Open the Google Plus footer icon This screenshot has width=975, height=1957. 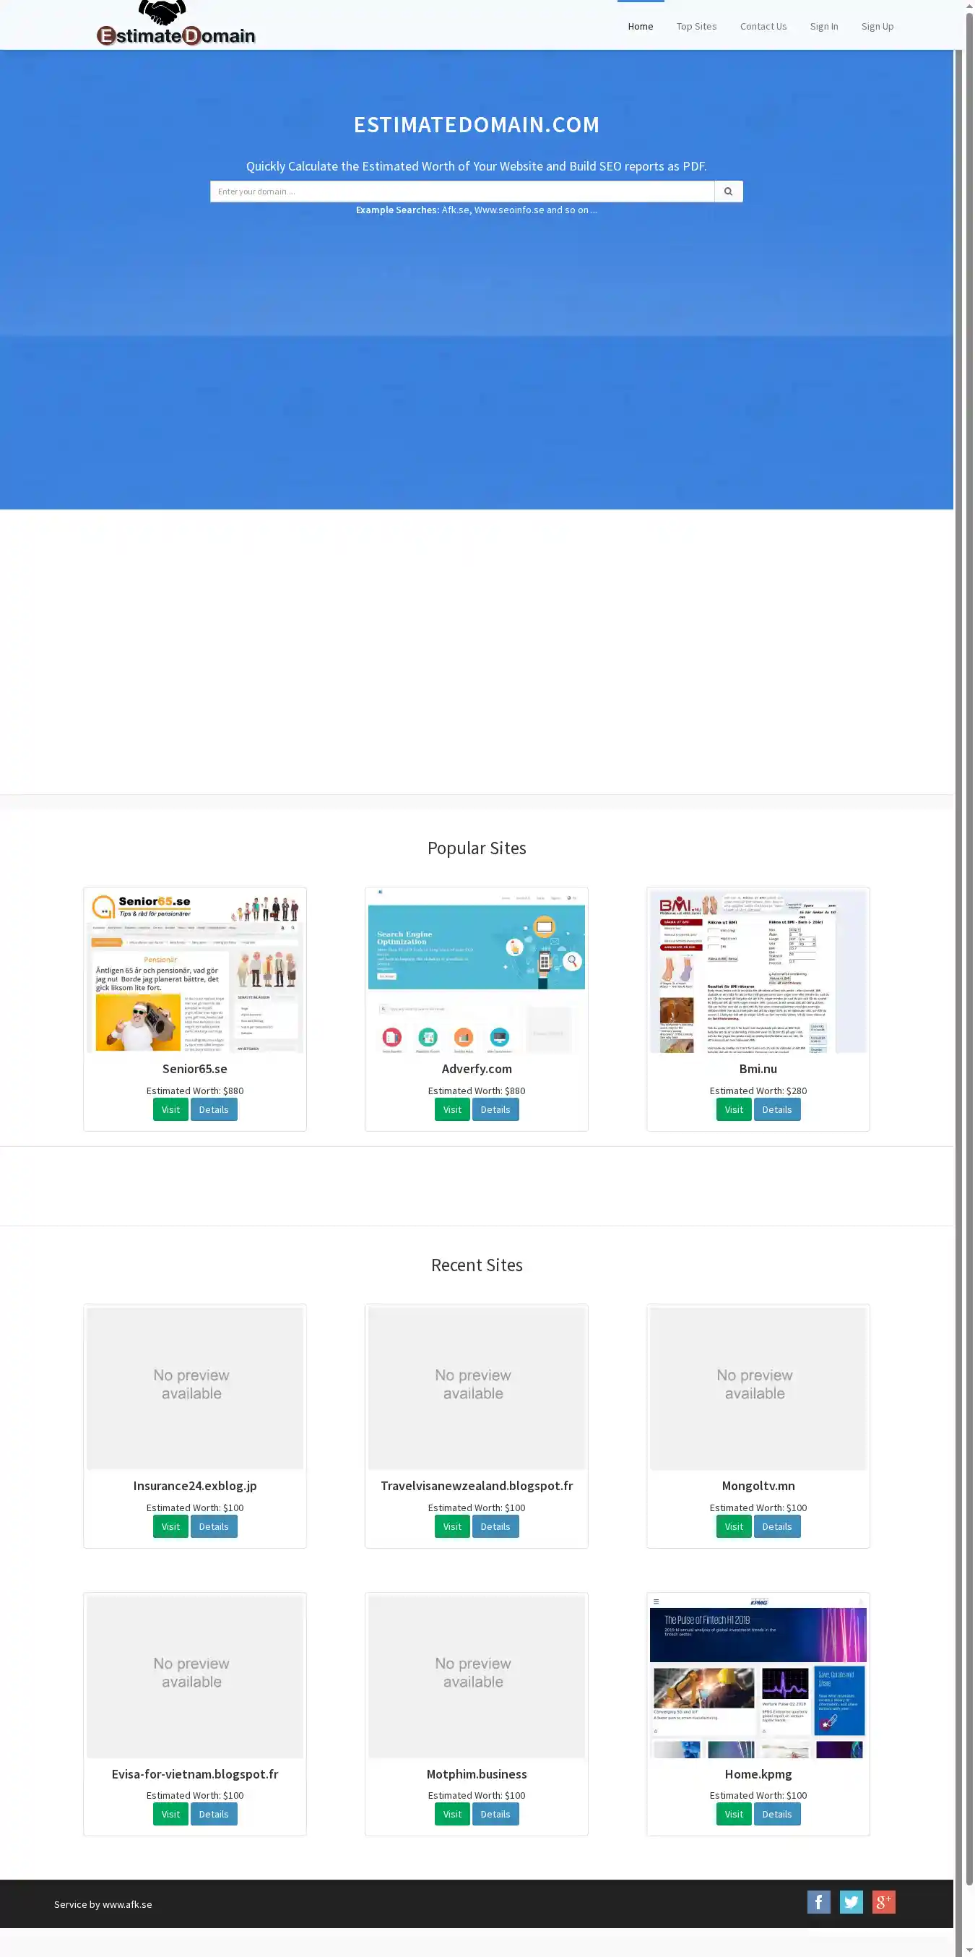(x=883, y=1901)
